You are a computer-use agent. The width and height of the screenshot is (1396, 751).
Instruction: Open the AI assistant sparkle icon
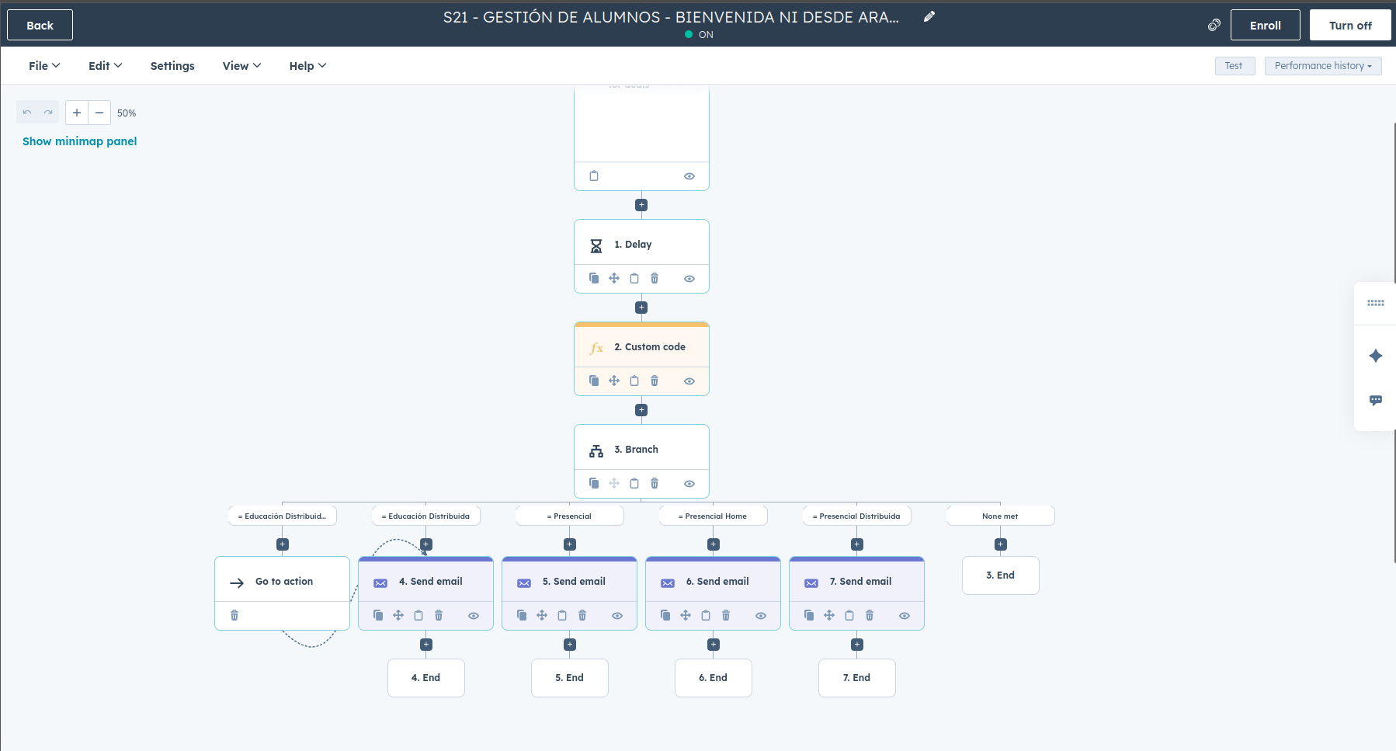(1375, 356)
